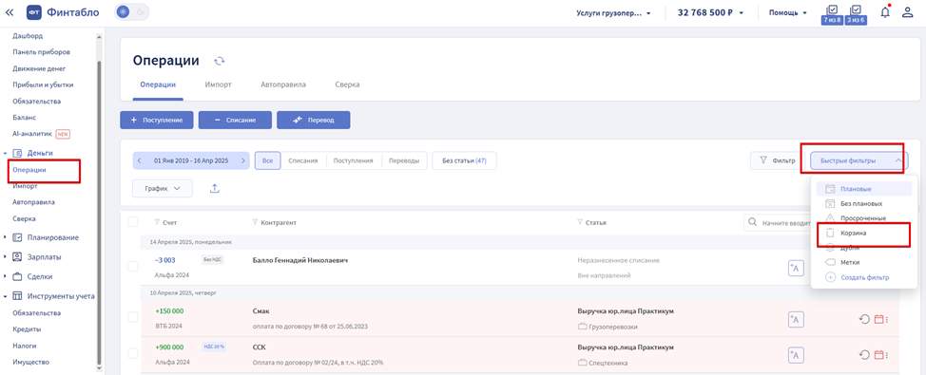Click the Списание button

(235, 120)
